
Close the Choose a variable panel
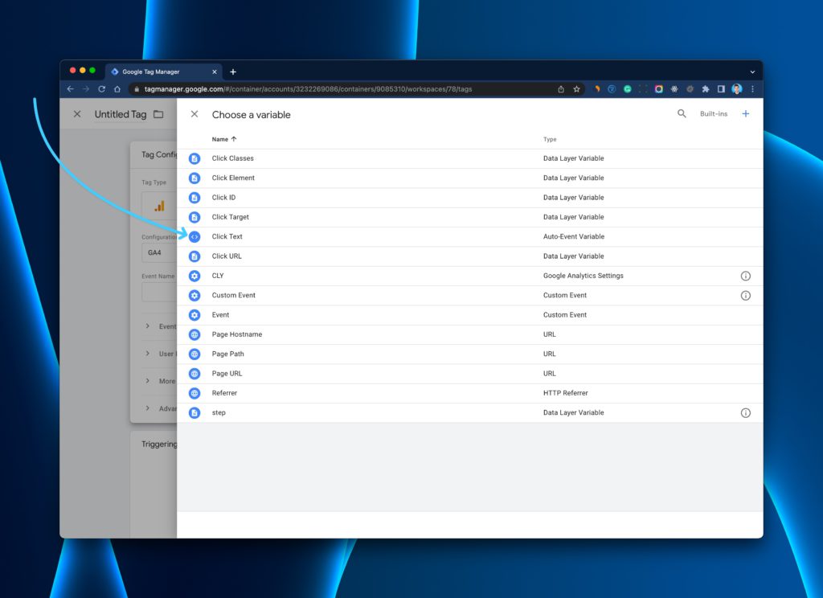point(194,114)
